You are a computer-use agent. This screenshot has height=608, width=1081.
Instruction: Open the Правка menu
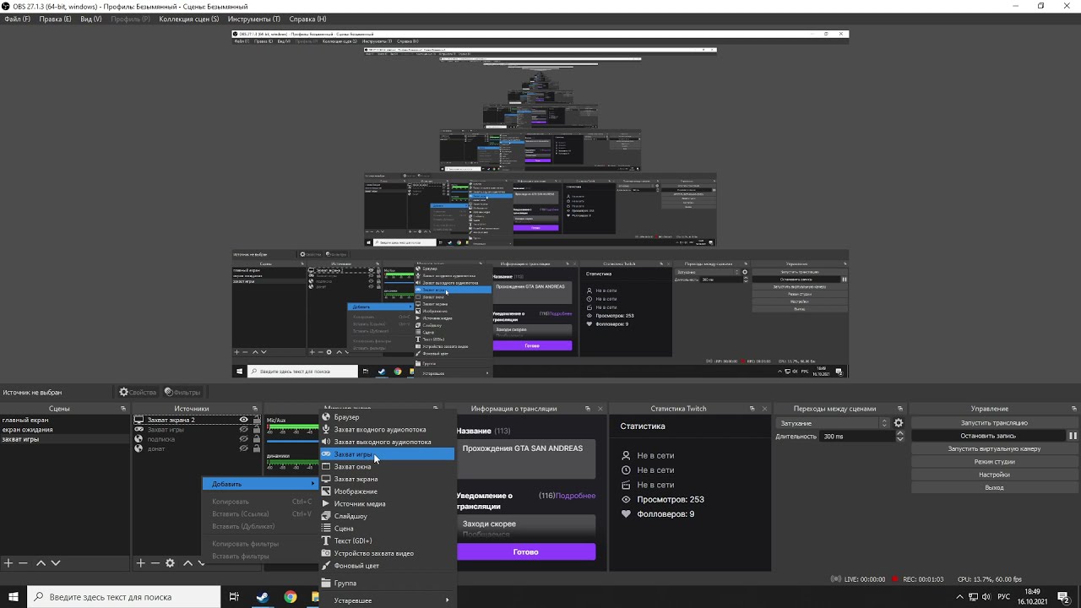[x=55, y=19]
